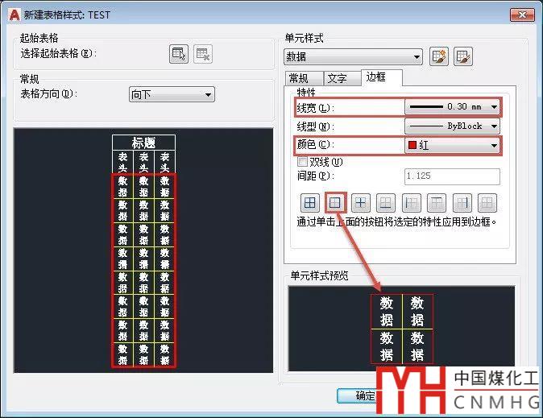Click the 通过单击上面的按钮 hint text
Viewport: 543px width, 418px height.
coord(397,221)
